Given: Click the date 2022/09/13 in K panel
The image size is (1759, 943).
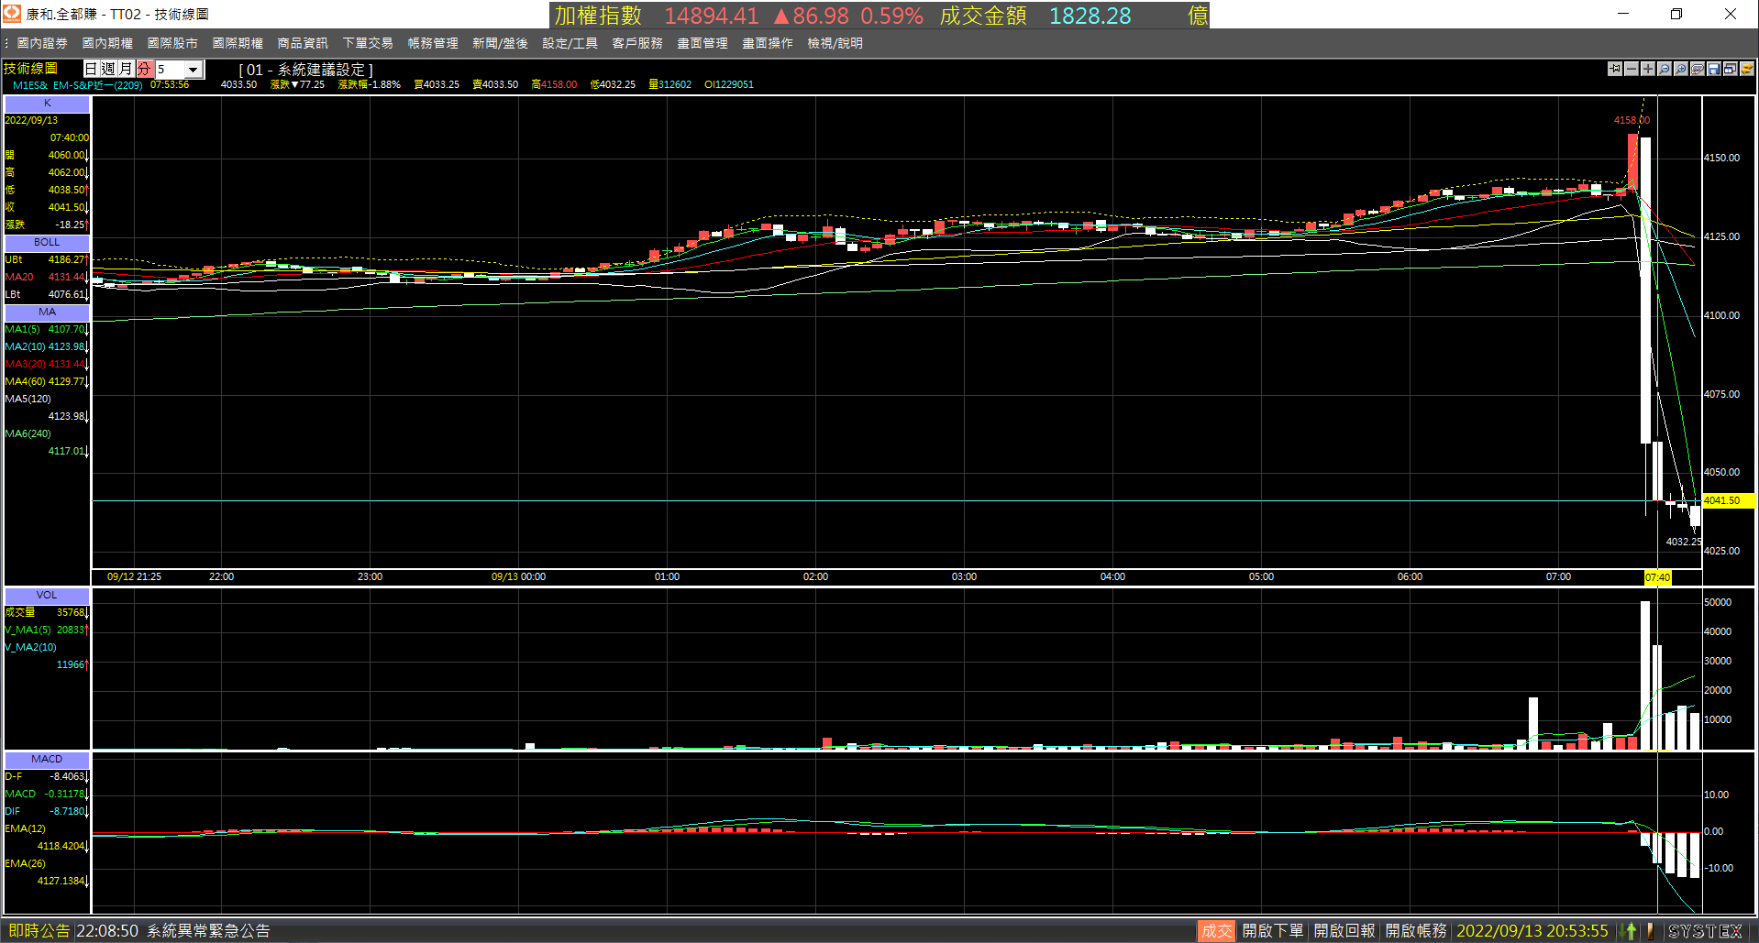Looking at the screenshot, I should coord(31,121).
